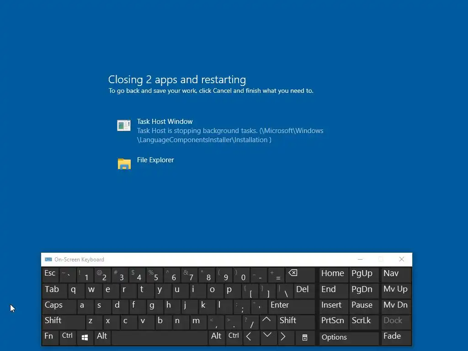Click the 'Closing 2 apps and restarting' heading
Image resolution: width=468 pixels, height=351 pixels.
click(x=177, y=80)
